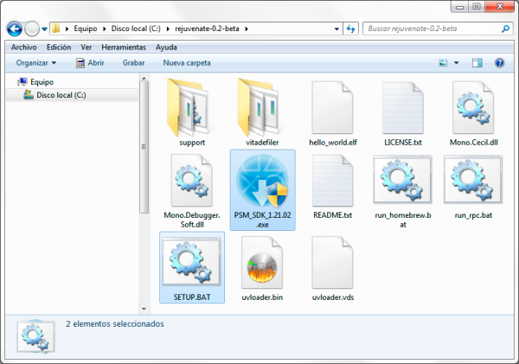Click the uvloader.bin file name label
The height and width of the screenshot is (364, 519).
tap(262, 297)
